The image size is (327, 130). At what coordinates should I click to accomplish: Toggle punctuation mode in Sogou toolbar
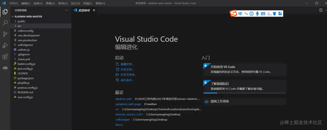pyautogui.click(x=246, y=14)
